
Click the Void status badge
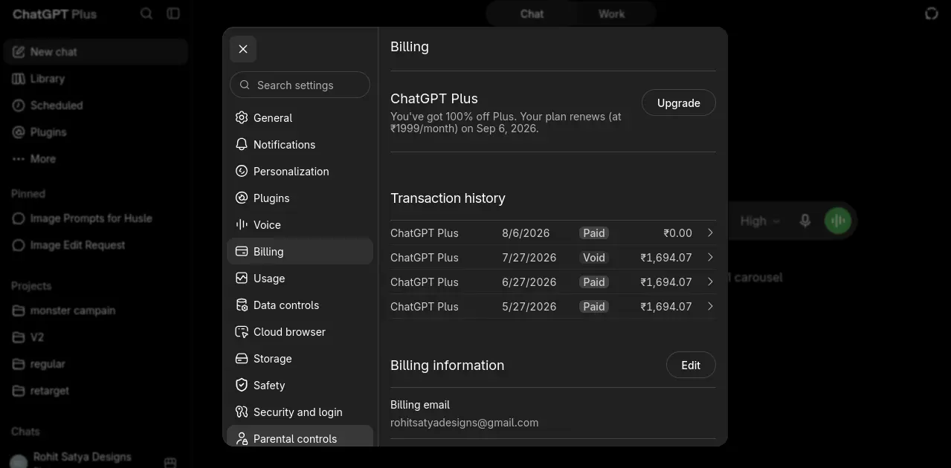(594, 258)
